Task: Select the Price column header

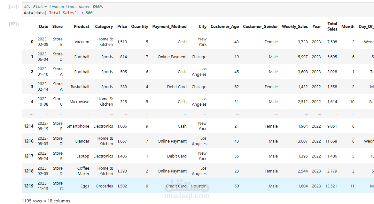Action: pos(122,27)
